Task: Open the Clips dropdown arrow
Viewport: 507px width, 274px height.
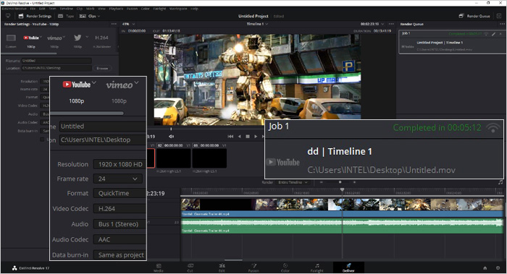Action: coord(99,16)
